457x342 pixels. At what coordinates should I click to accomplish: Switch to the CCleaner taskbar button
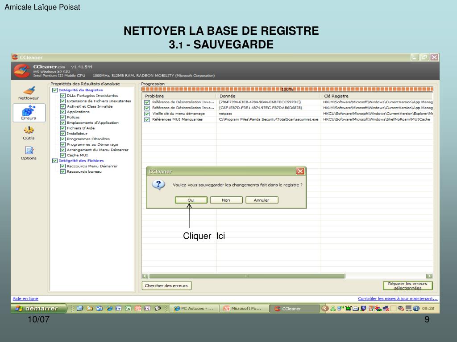pos(295,309)
